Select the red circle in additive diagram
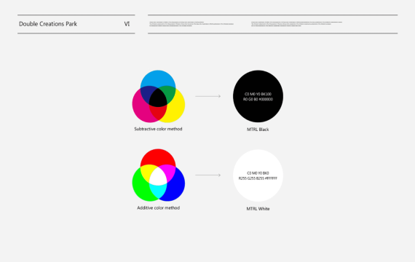Viewport: 415px width, 262px height. coord(158,156)
